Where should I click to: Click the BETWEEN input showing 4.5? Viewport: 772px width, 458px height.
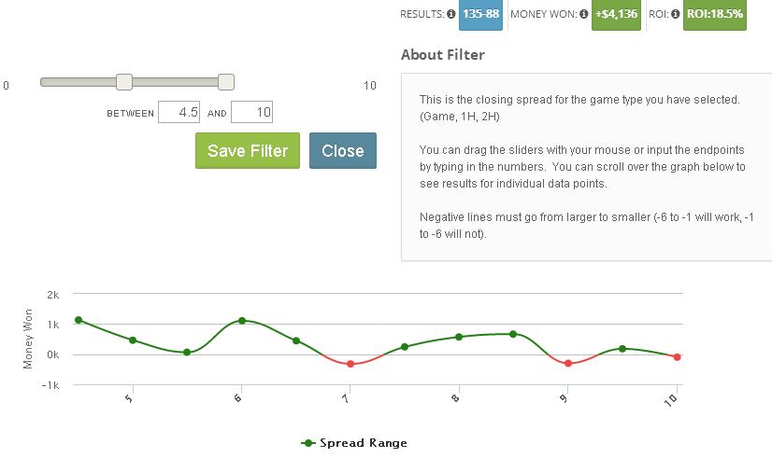coord(179,112)
